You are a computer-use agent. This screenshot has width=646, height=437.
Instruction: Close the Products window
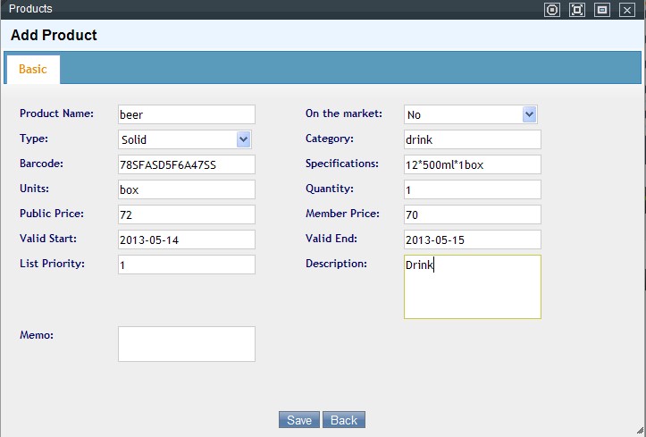click(x=626, y=10)
